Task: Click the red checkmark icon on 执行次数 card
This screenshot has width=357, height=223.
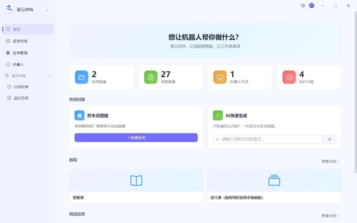Action: (x=289, y=77)
